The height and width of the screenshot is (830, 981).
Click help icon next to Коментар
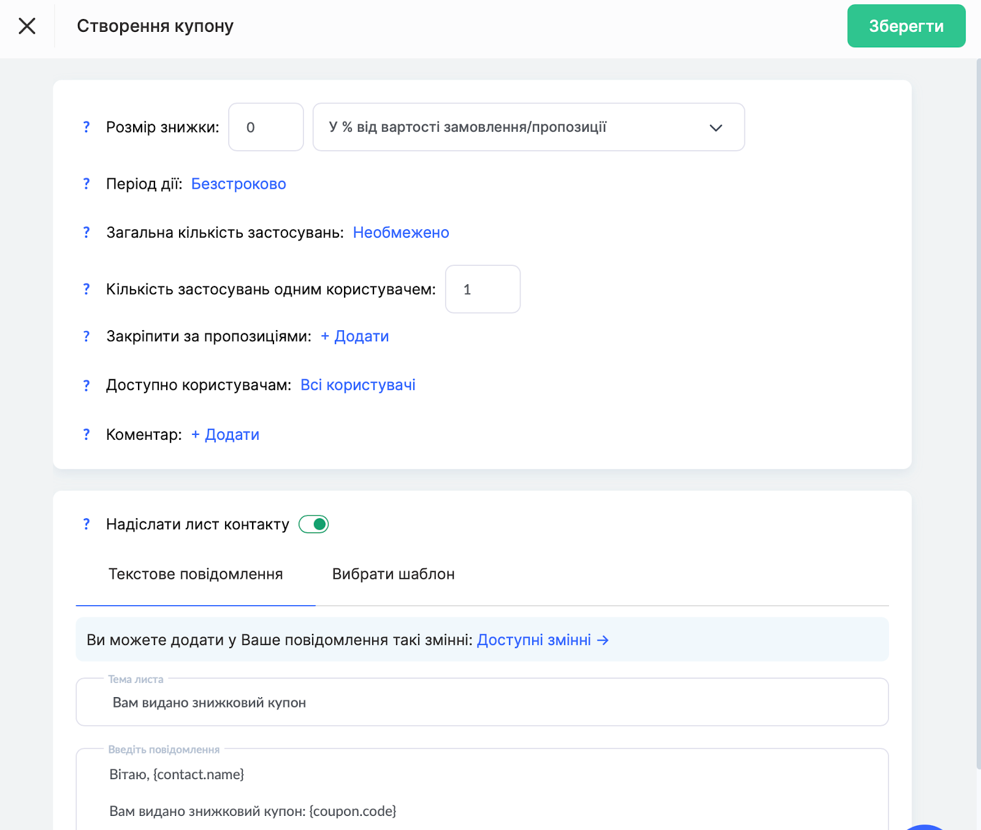coord(86,434)
